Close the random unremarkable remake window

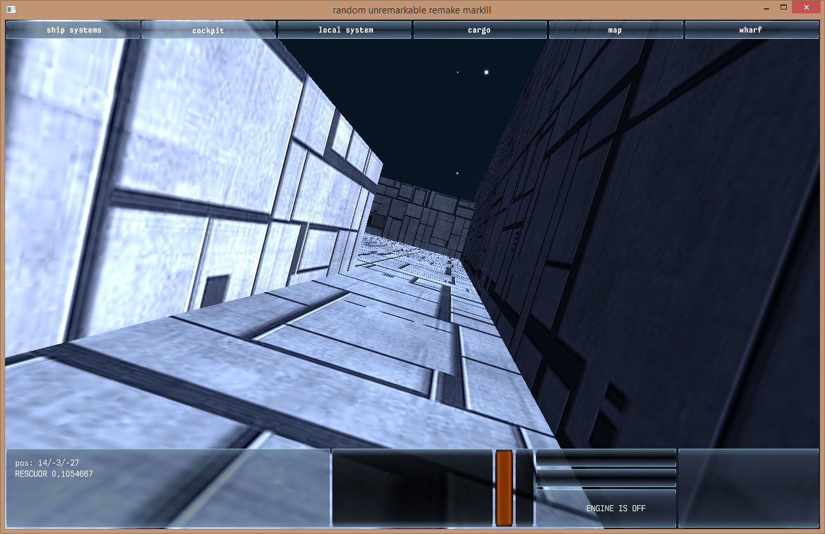[x=807, y=8]
